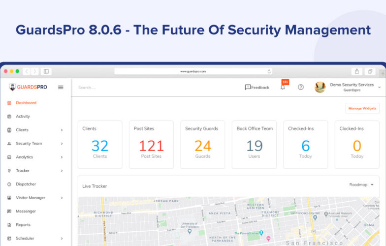Viewport: 386px width, 246px height.
Task: Click the browser address bar
Action: point(193,71)
